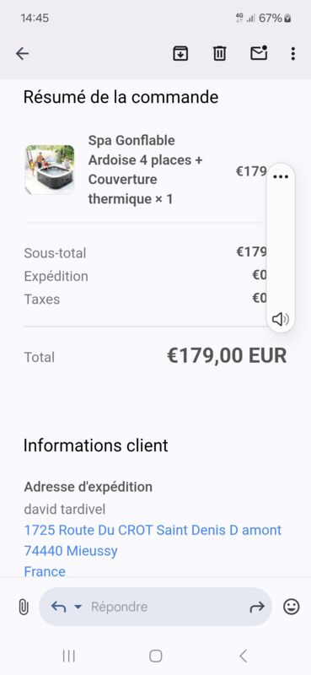
Task: Mark the email as unread
Action: click(x=259, y=53)
